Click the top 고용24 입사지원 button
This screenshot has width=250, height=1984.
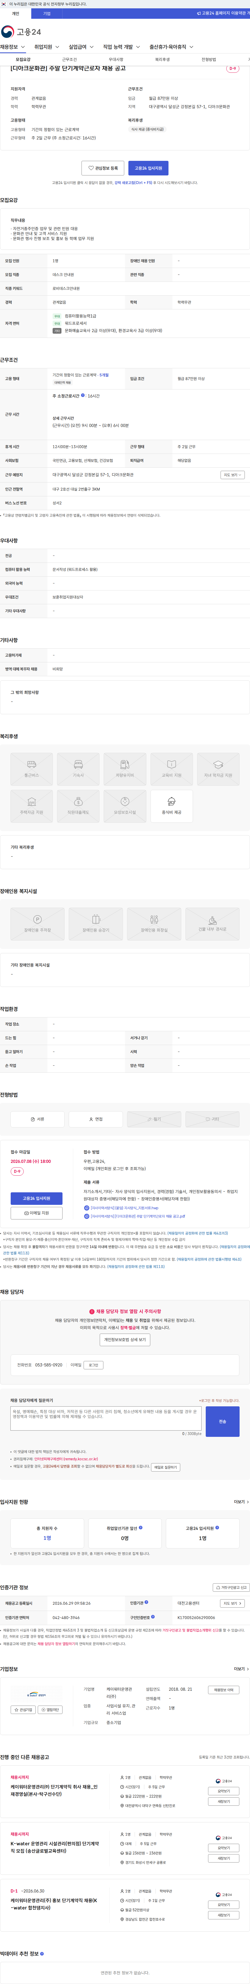[x=148, y=168]
